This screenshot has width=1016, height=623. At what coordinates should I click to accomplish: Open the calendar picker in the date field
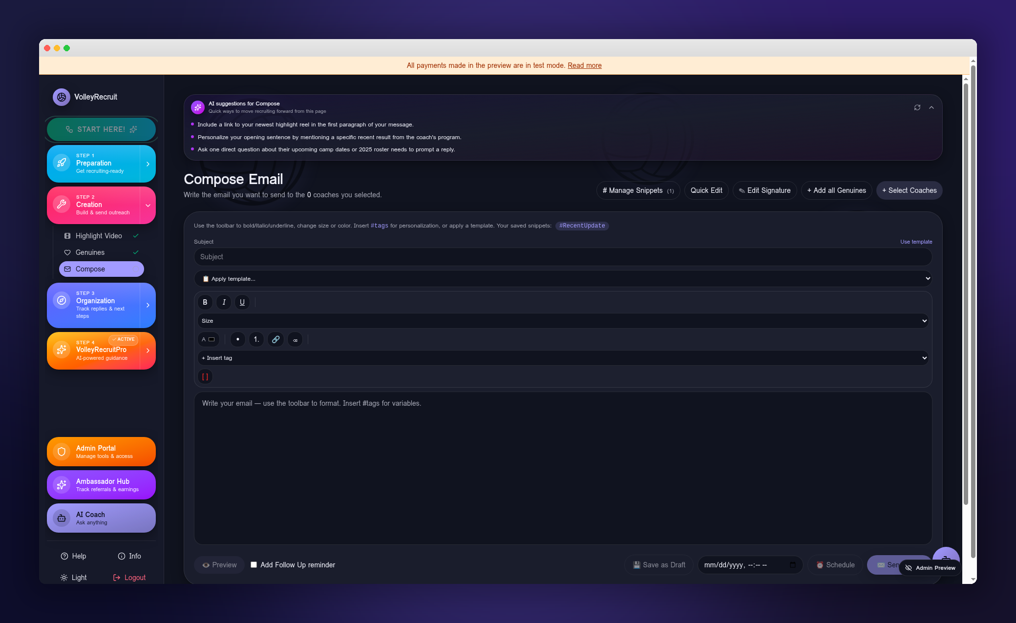click(793, 565)
